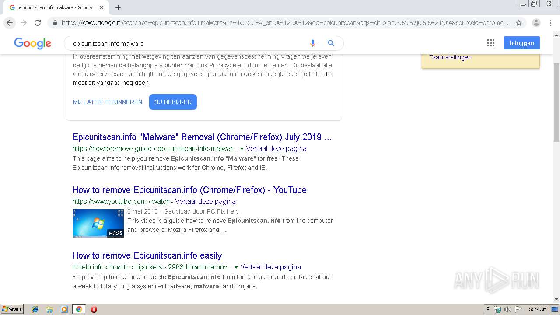Open the Epicunitscan.info "Malware" Removal result
This screenshot has width=560, height=315.
202,137
